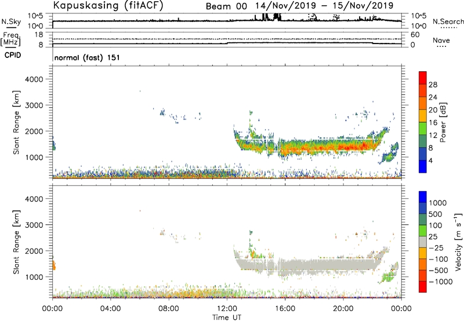Click the Time UT axis label
The width and height of the screenshot is (464, 321).
pyautogui.click(x=227, y=318)
